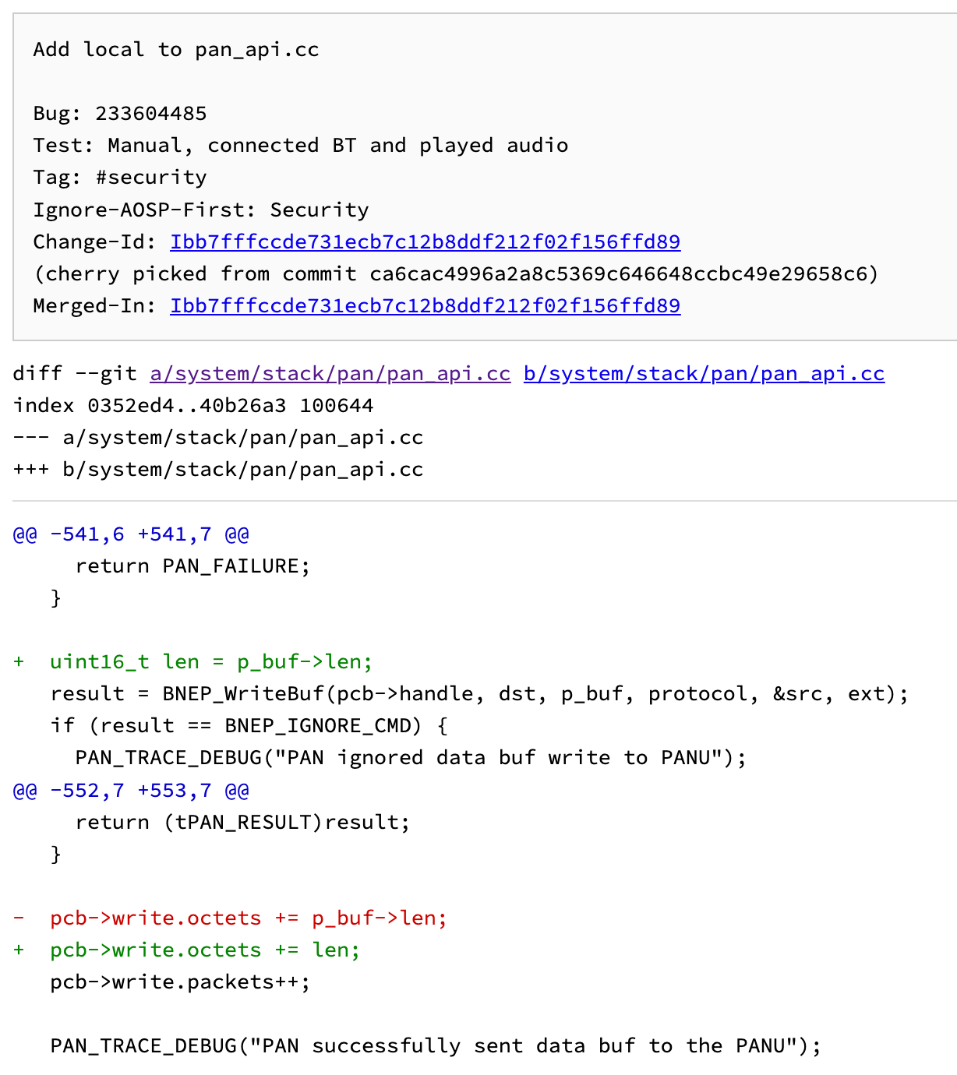Click the added line 'pcb->write.octets += len;'
Viewport: 957px width, 1075px height.
205,950
